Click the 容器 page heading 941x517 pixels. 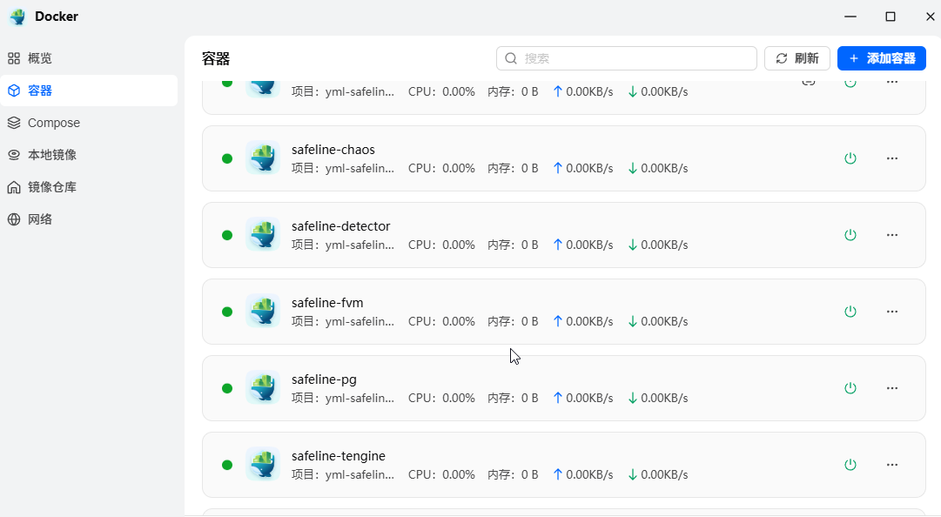(216, 59)
